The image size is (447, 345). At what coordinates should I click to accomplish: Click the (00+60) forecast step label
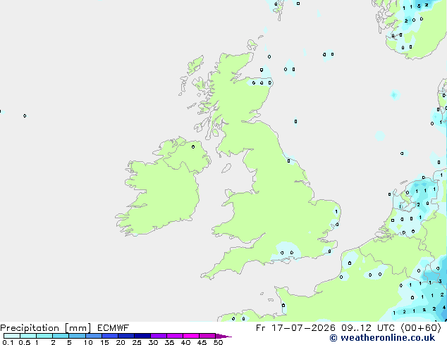421,328
